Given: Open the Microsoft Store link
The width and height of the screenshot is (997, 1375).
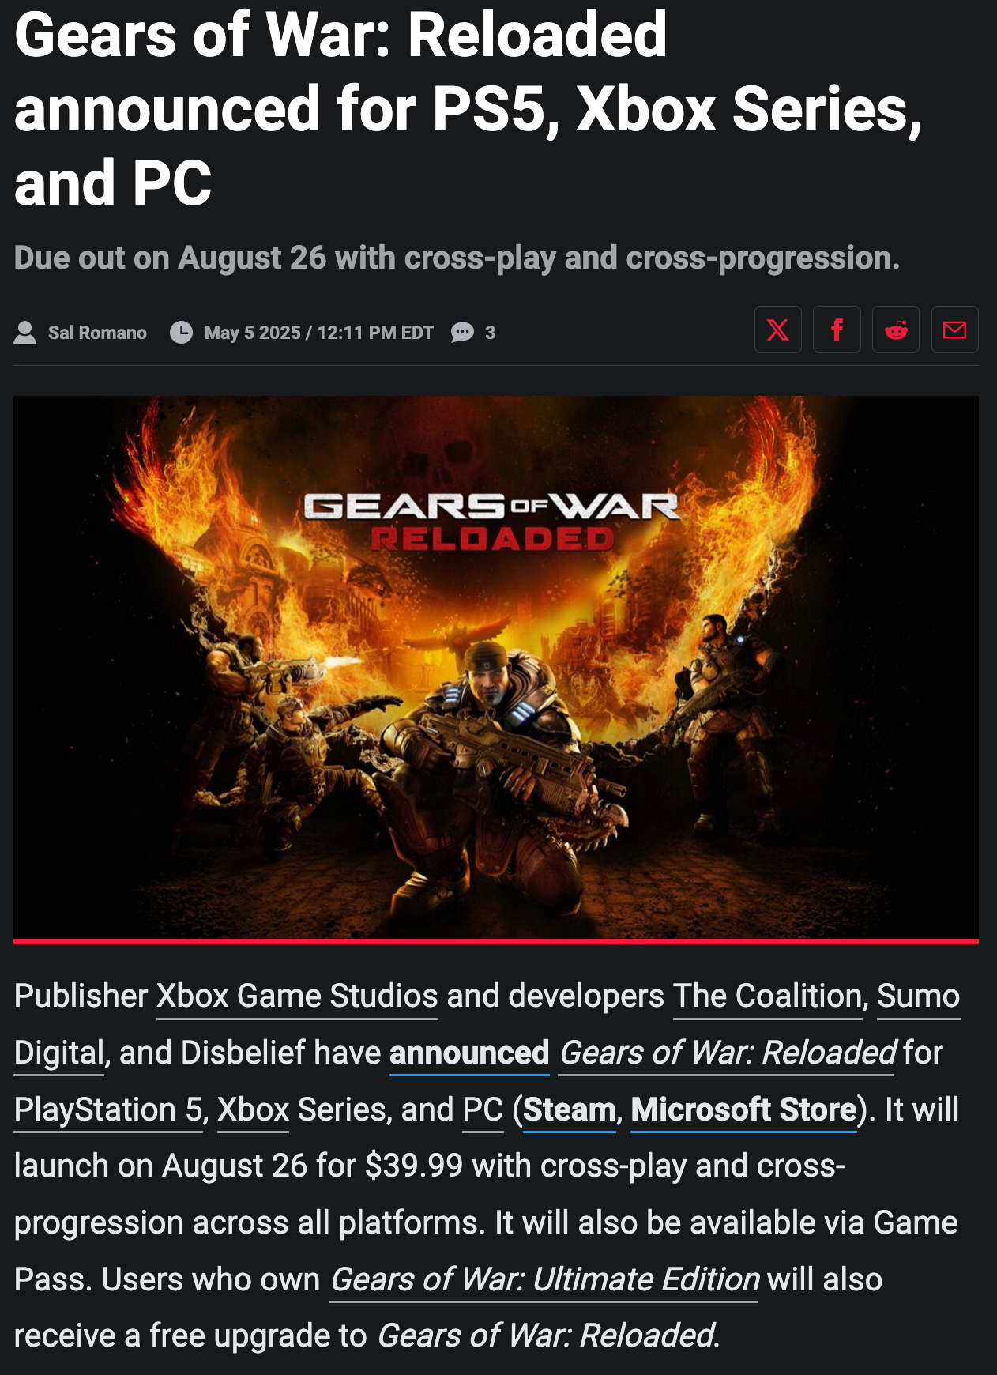Looking at the screenshot, I should 744,1110.
